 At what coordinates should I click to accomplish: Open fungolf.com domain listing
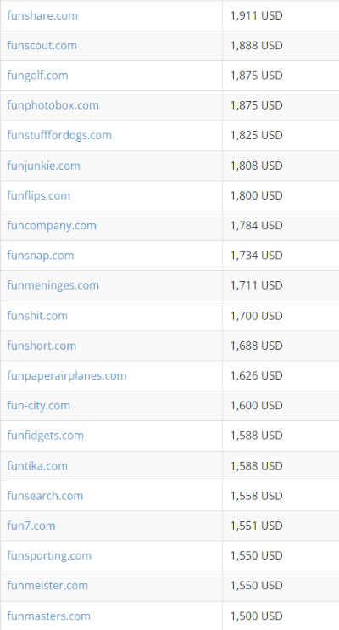point(37,76)
